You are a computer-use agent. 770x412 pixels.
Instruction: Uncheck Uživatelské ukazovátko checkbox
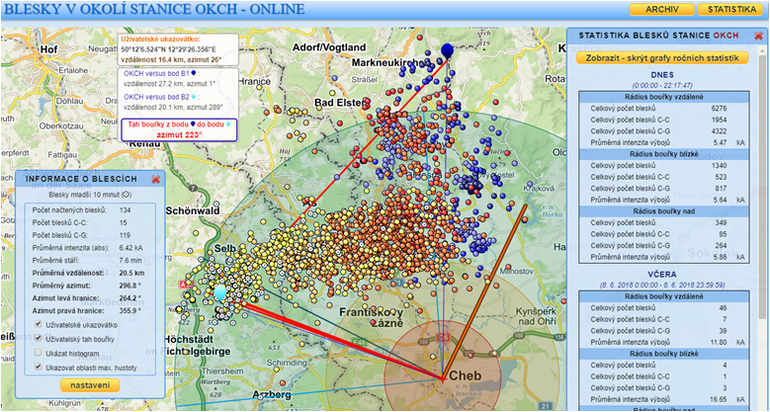(x=39, y=325)
